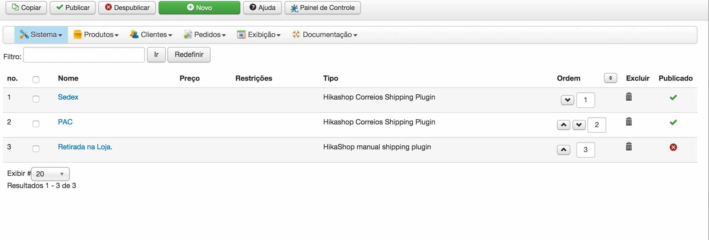This screenshot has width=709, height=240.
Task: Delete Sedex shipping method via trash icon
Action: coord(629,97)
